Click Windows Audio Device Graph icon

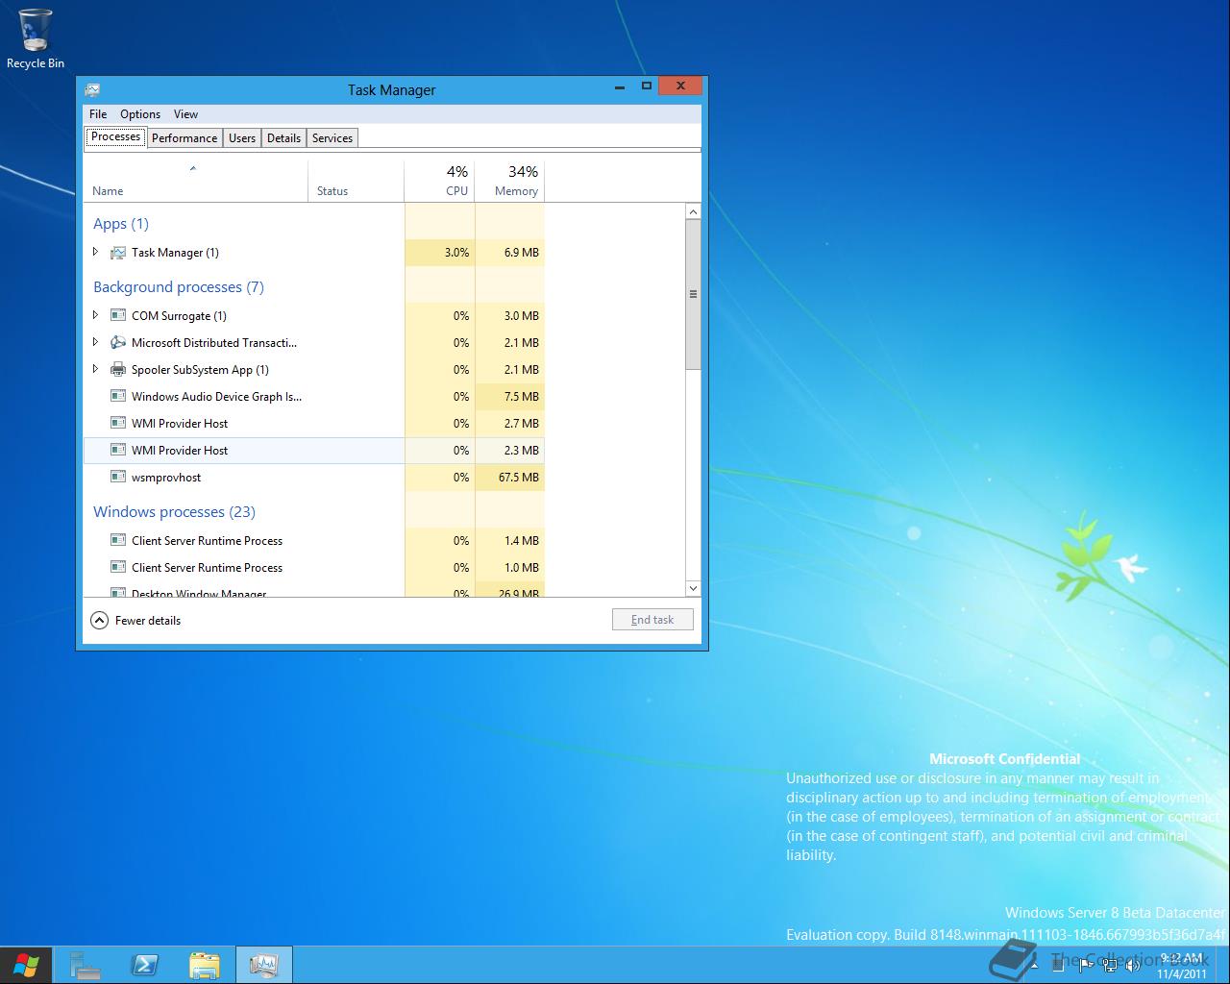click(117, 396)
